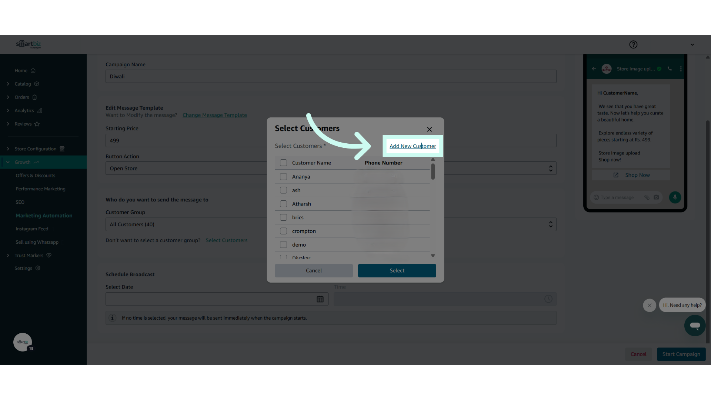Select the crompton customer checkbox

[x=283, y=231]
